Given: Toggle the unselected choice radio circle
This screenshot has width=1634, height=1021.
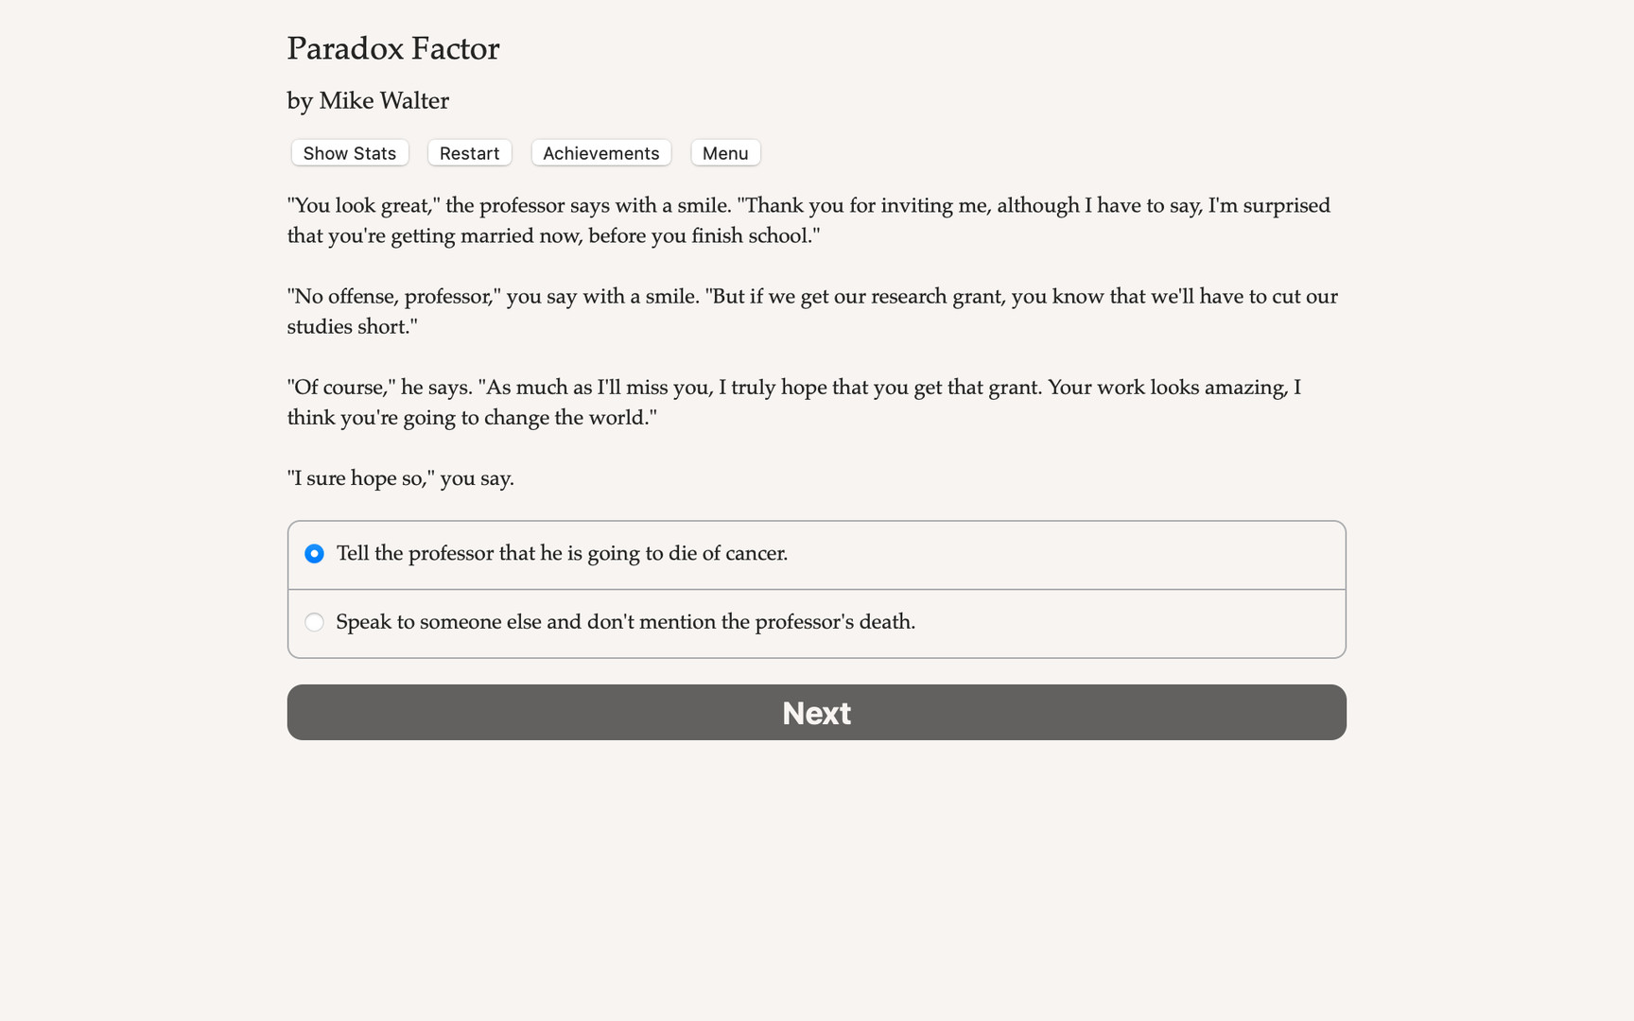Looking at the screenshot, I should 314,622.
